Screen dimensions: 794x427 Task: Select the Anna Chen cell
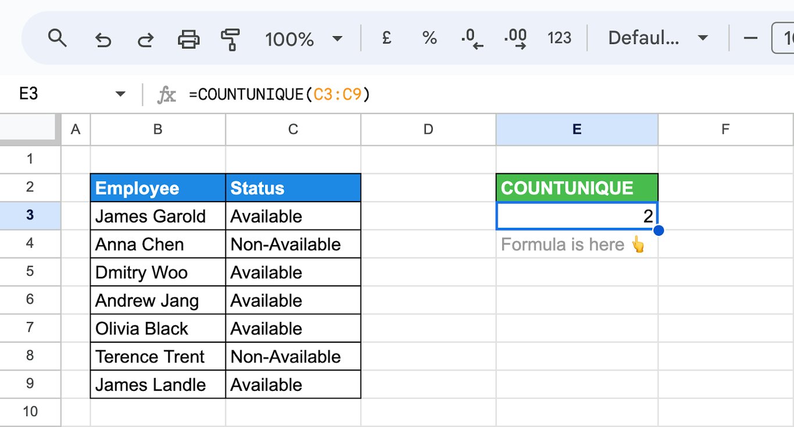pos(158,244)
